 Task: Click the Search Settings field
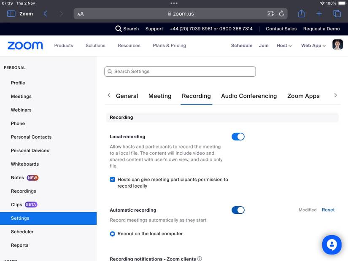pos(180,72)
